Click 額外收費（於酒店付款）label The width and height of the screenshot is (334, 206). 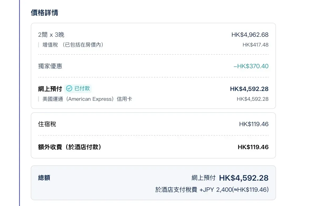coord(70,147)
